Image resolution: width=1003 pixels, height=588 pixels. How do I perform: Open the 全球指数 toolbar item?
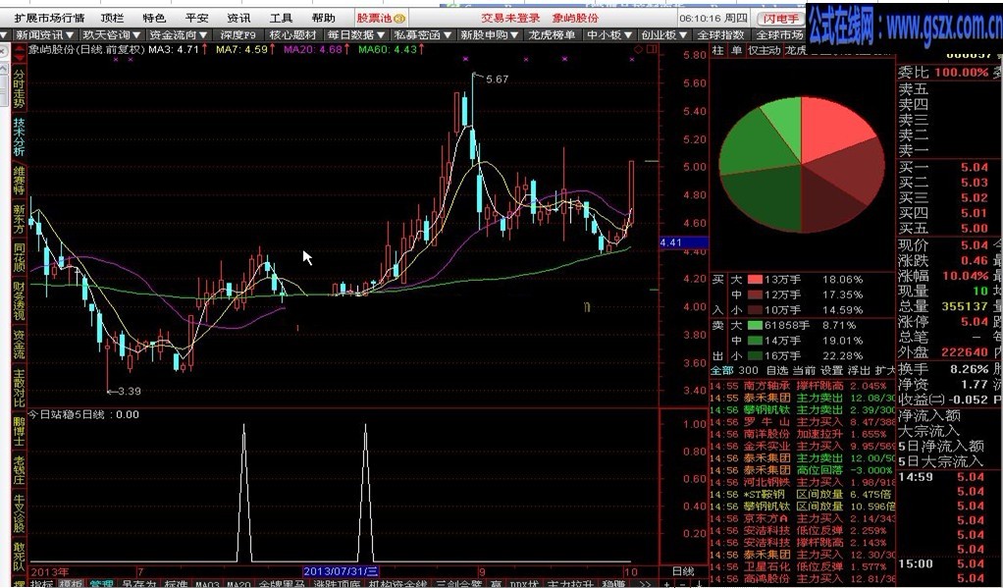pyautogui.click(x=721, y=34)
